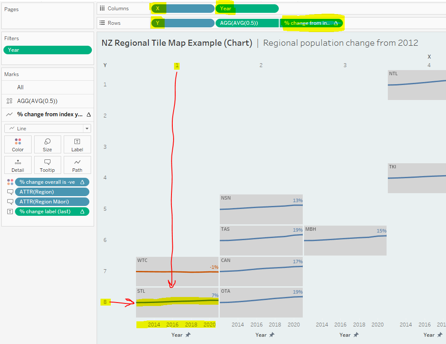Image resolution: width=446 pixels, height=344 pixels.
Task: Expand the % change from index marks section
Action: pyautogui.click(x=50, y=115)
